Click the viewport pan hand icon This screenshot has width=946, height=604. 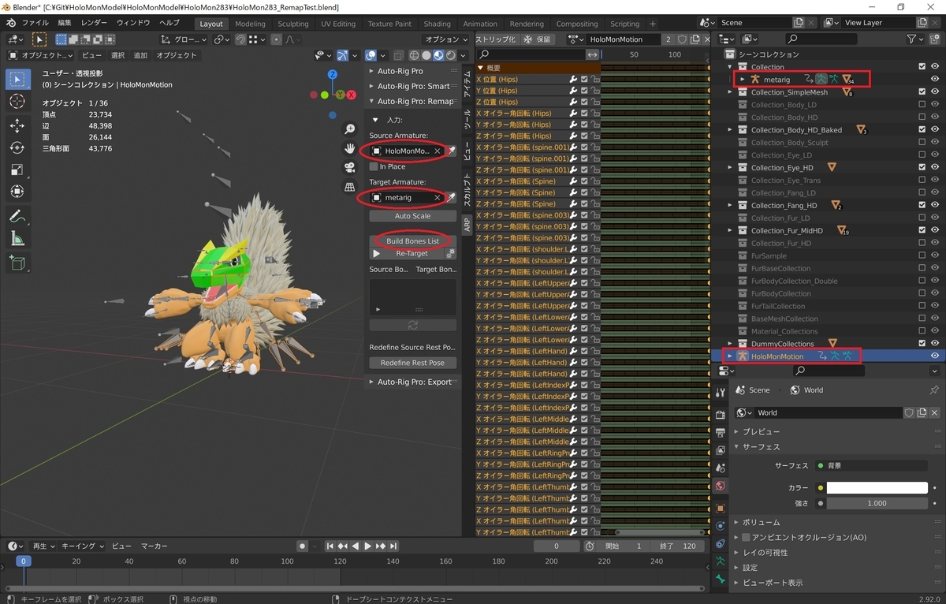(x=349, y=148)
